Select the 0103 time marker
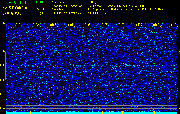The height and width of the screenshot is (114, 180). [53, 25]
